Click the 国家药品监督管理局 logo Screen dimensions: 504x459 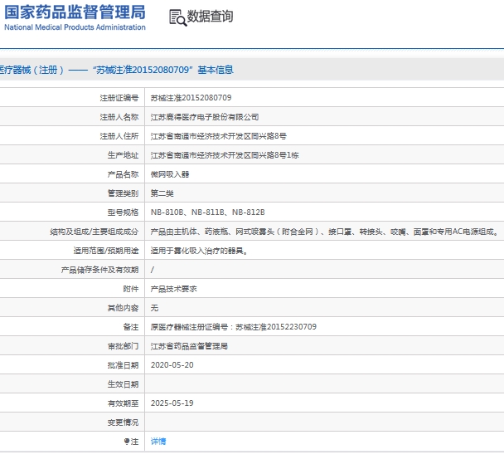click(x=75, y=12)
